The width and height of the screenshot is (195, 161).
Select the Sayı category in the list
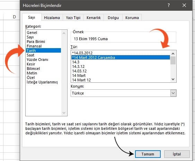coord(44,37)
